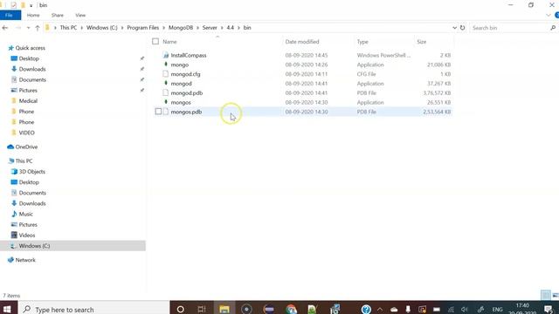The width and height of the screenshot is (559, 314).
Task: Open pinned Downloads under Quick access
Action: point(32,69)
